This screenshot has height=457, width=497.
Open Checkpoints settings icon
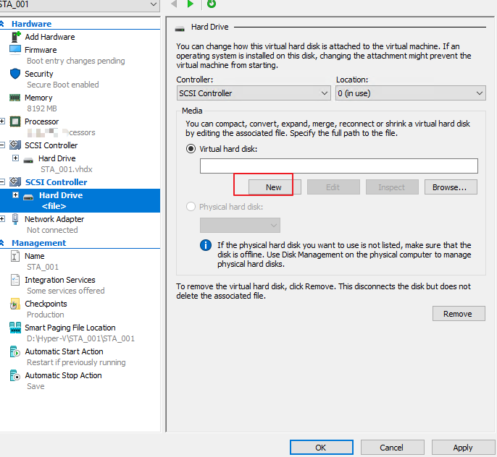[x=15, y=304]
